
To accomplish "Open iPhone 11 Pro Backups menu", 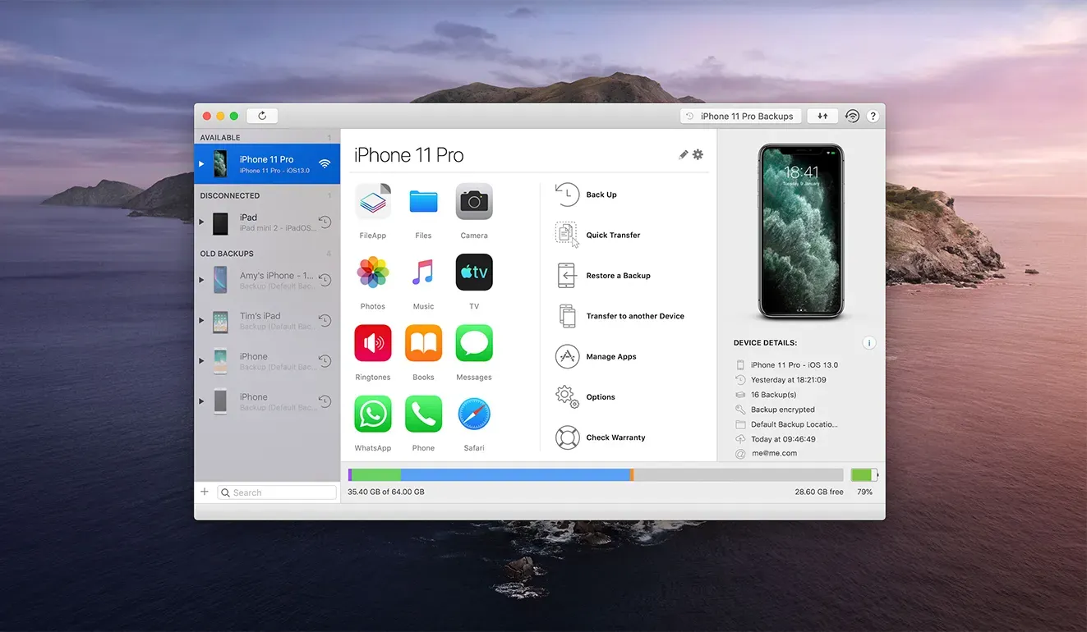I will click(740, 117).
